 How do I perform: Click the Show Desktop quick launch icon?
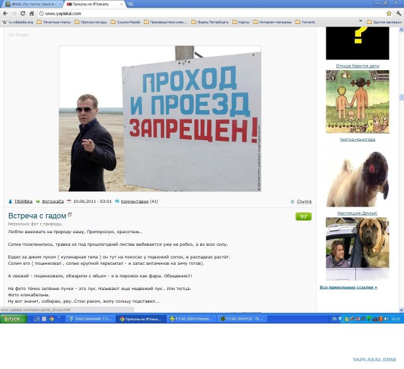tap(37, 319)
